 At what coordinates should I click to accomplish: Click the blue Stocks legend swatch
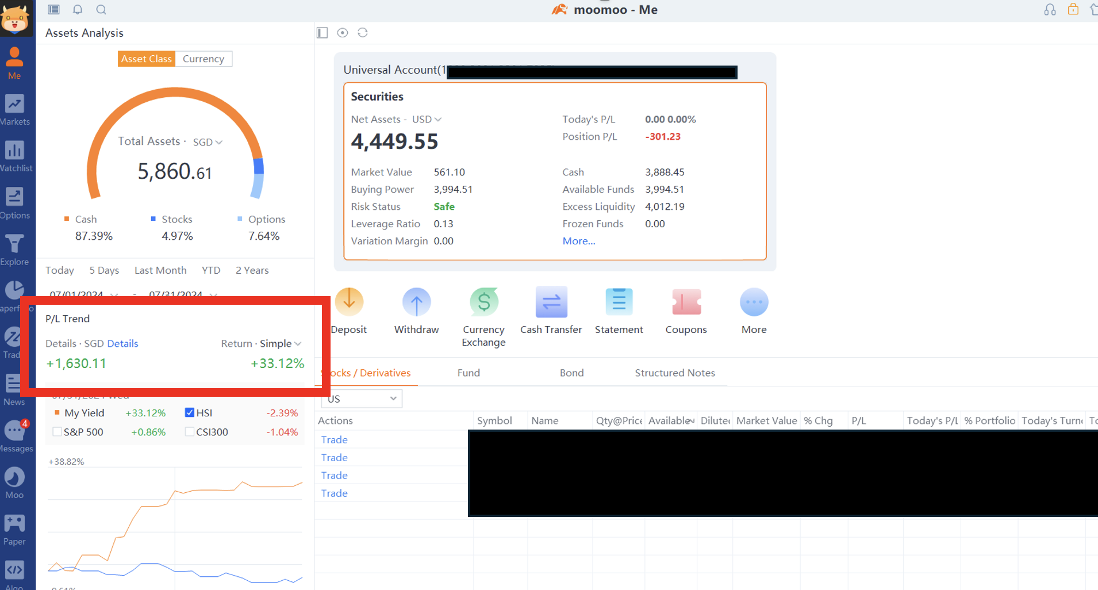click(x=153, y=219)
